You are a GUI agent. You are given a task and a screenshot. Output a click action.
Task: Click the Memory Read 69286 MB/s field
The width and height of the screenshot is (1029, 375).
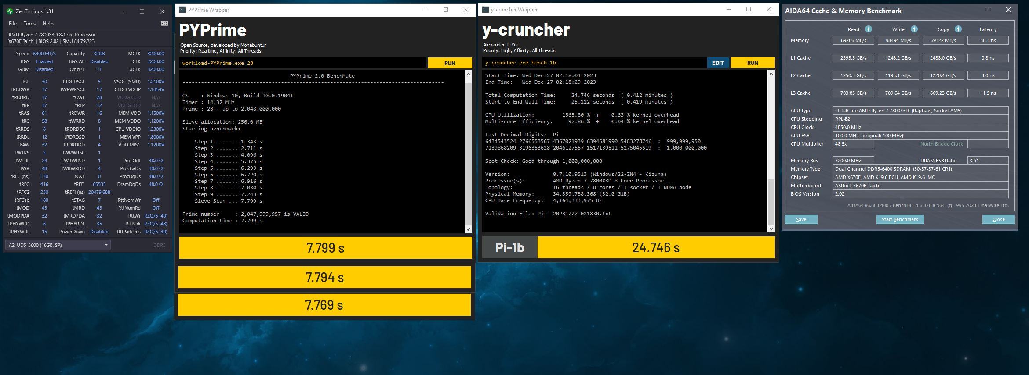click(853, 40)
